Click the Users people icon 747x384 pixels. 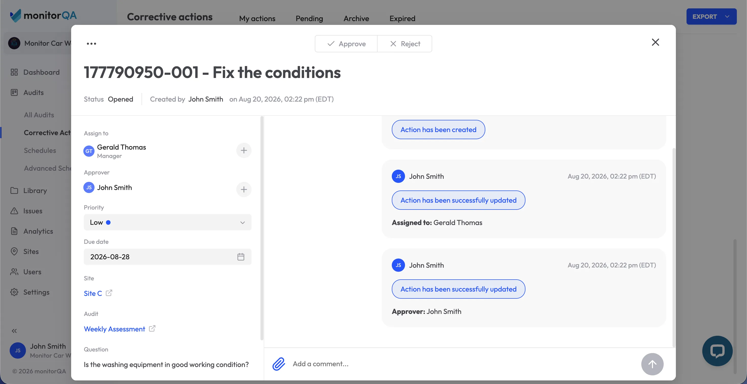pyautogui.click(x=14, y=271)
